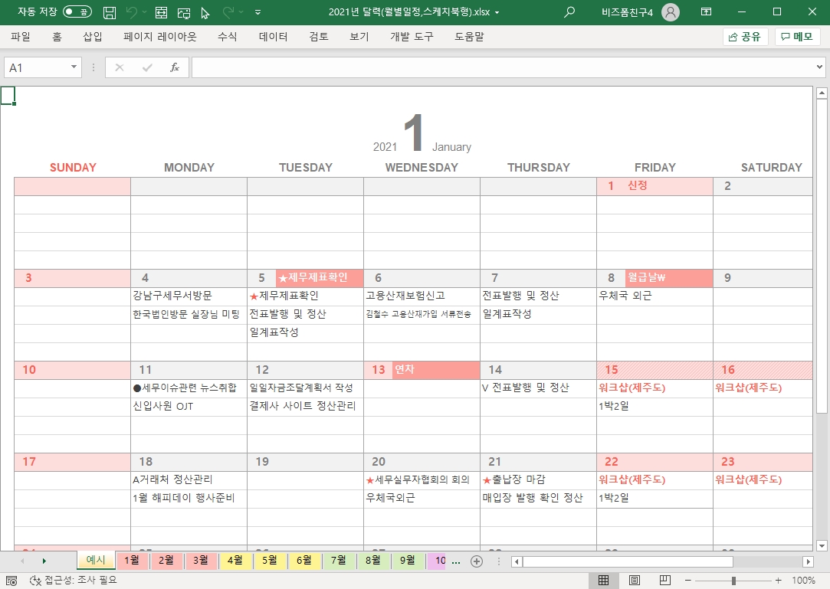Switch to the 페이지 레이아웃 tab

pyautogui.click(x=160, y=37)
